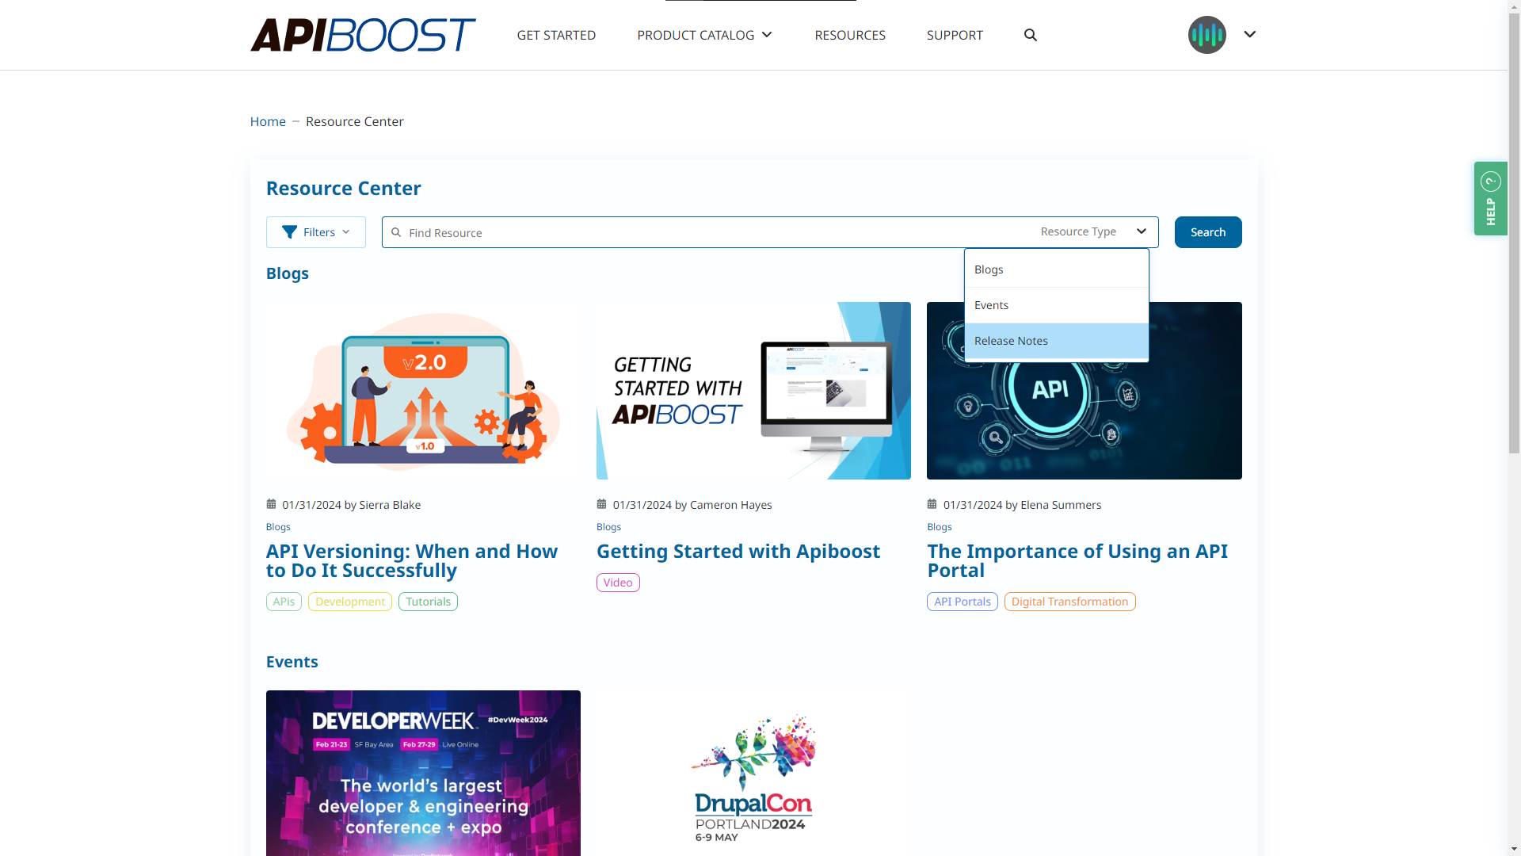Expand the Product Catalog menu chevron
Image resolution: width=1521 pixels, height=856 pixels.
tap(767, 35)
